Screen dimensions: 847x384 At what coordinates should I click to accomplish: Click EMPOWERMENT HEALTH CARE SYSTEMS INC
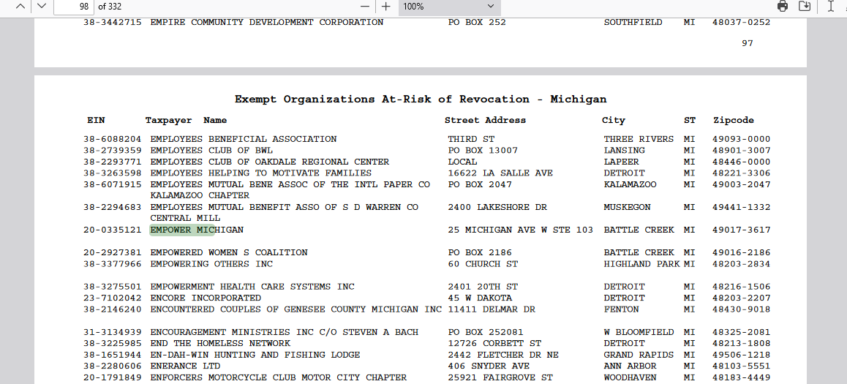point(252,287)
